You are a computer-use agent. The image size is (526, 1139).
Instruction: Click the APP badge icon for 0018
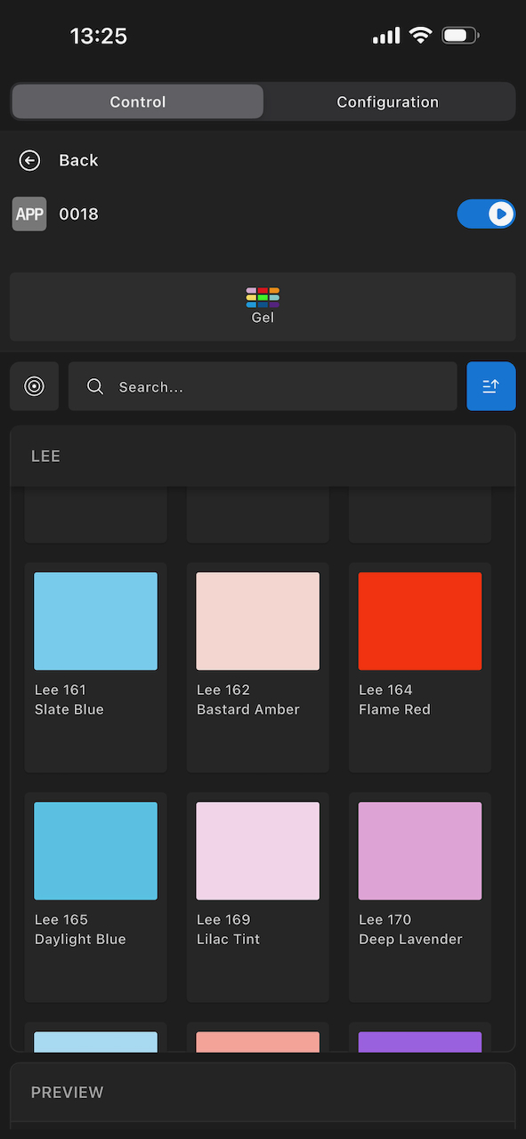(29, 214)
